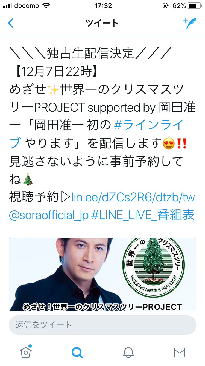Tap the battery indicator in status bar
The width and height of the screenshot is (205, 366).
194,6
